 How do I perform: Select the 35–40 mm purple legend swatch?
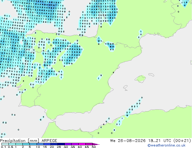pos(75,144)
